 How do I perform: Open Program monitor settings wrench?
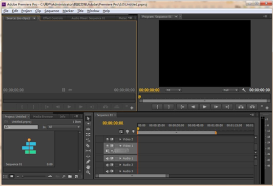click(244, 90)
